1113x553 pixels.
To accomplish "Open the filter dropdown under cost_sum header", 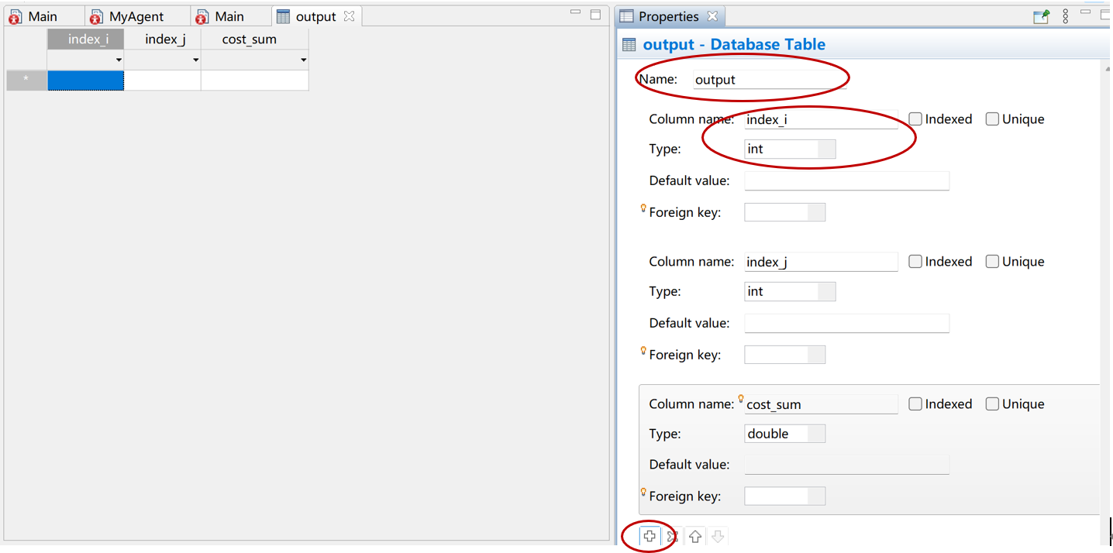I will point(303,60).
